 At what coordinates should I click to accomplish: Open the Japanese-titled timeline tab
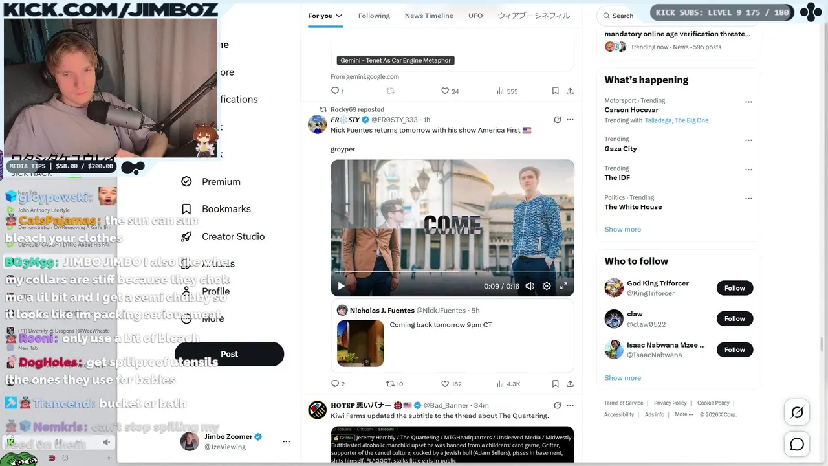click(x=534, y=16)
